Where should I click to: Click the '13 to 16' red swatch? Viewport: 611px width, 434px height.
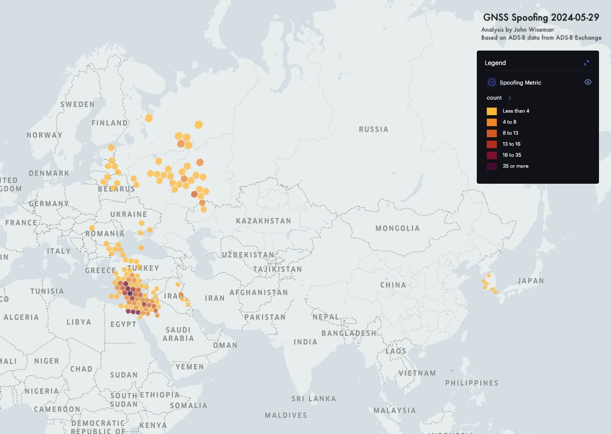[x=491, y=144]
